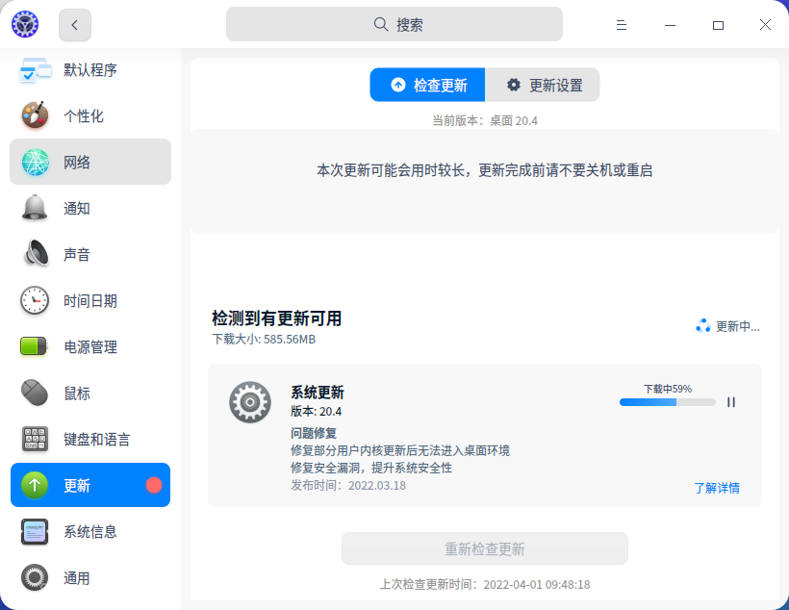The width and height of the screenshot is (789, 610).
Task: Click the 声音 speaker icon
Action: coord(37,253)
